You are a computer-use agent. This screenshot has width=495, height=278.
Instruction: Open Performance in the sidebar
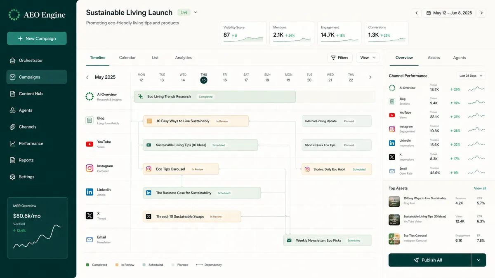click(x=37, y=143)
